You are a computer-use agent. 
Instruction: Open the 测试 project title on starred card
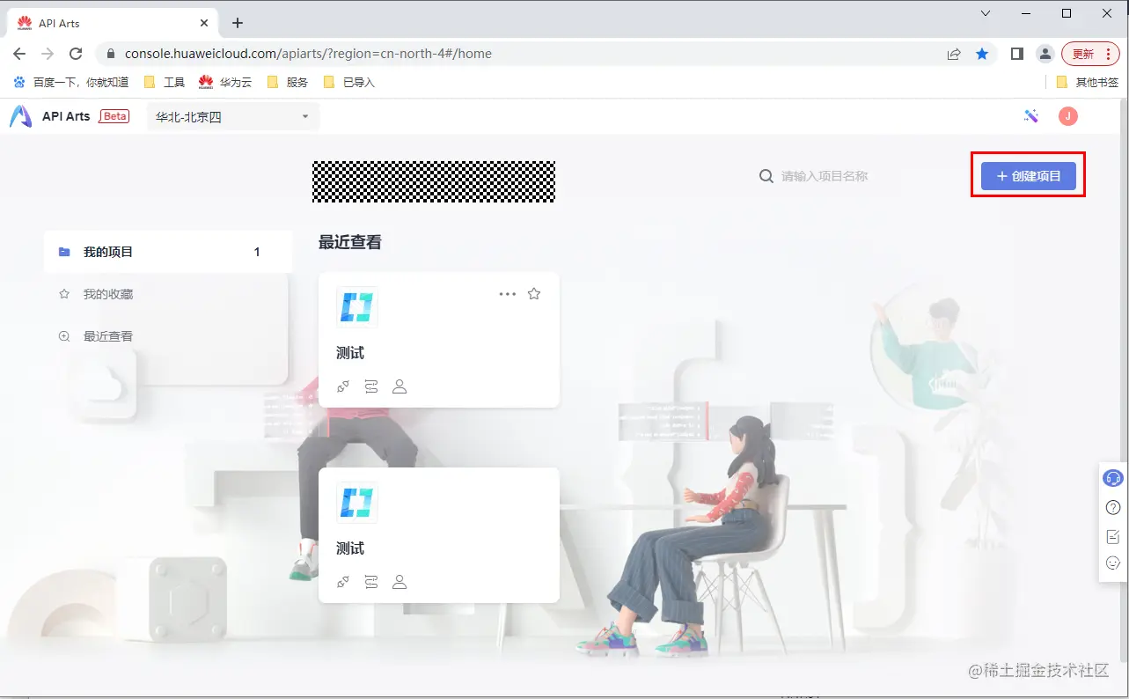click(x=350, y=353)
